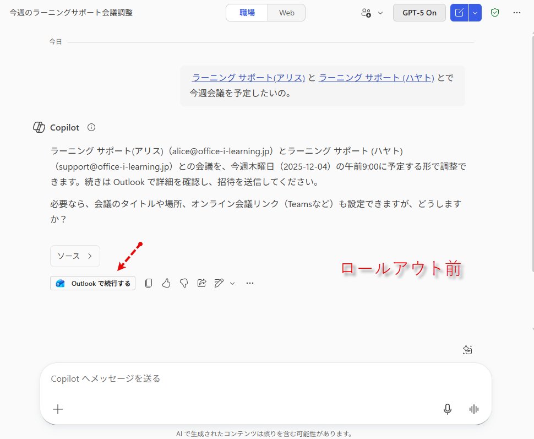Select the 職場 tab

click(x=246, y=12)
